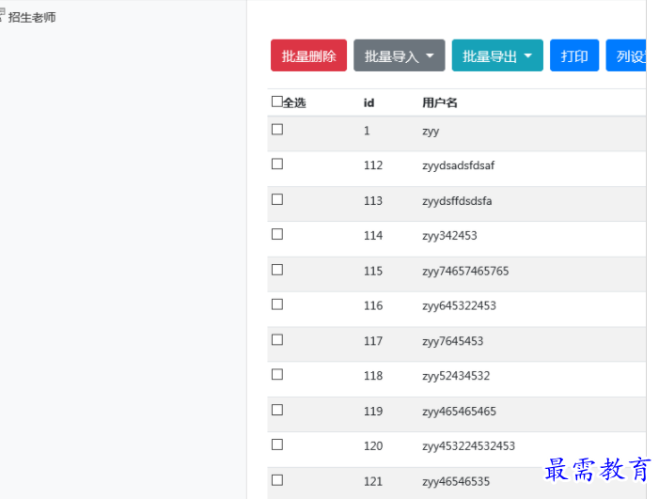Check the row with id 1
This screenshot has width=659, height=499.
[x=277, y=130]
